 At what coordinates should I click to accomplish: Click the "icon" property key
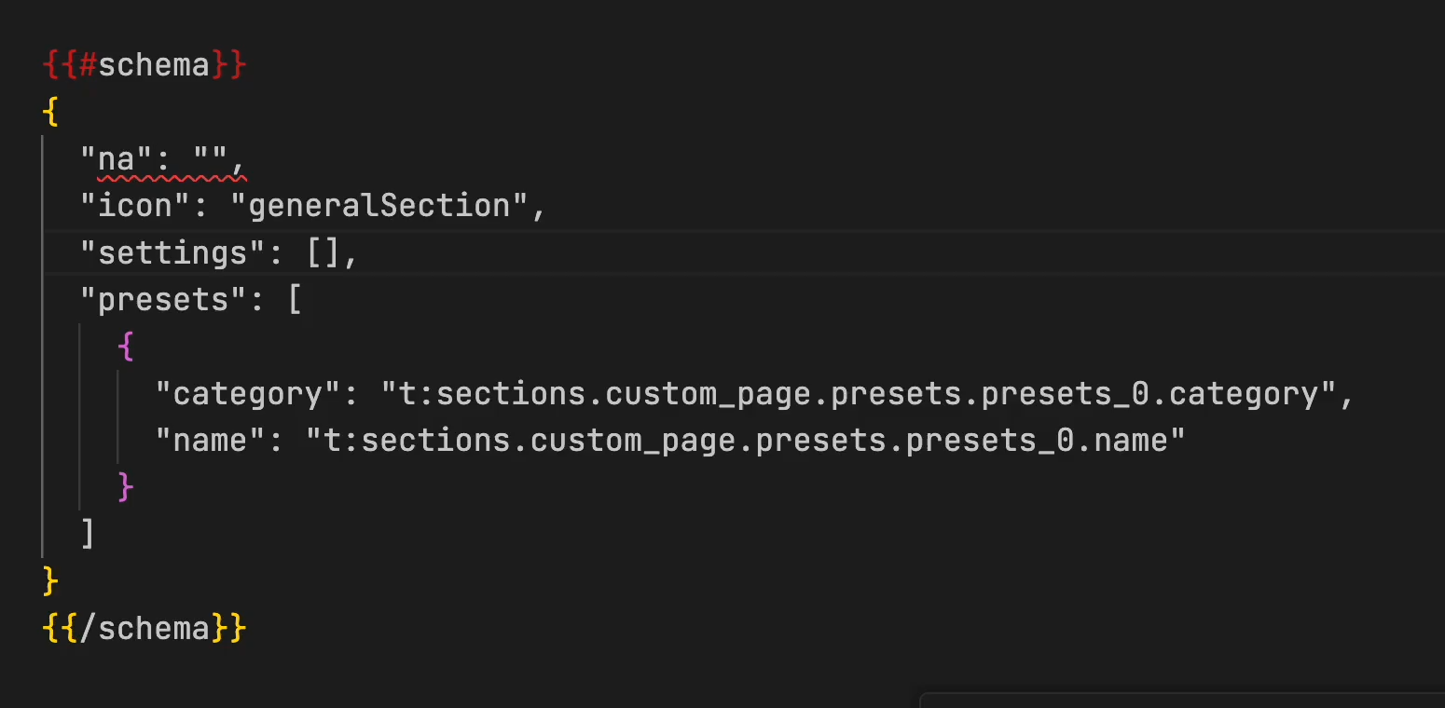[135, 206]
